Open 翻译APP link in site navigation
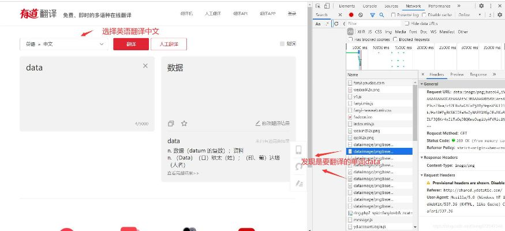The width and height of the screenshot is (505, 231). (x=267, y=13)
